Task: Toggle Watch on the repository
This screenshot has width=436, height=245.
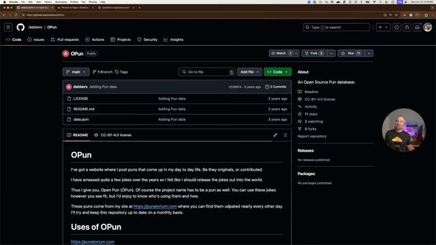Action: (x=281, y=53)
